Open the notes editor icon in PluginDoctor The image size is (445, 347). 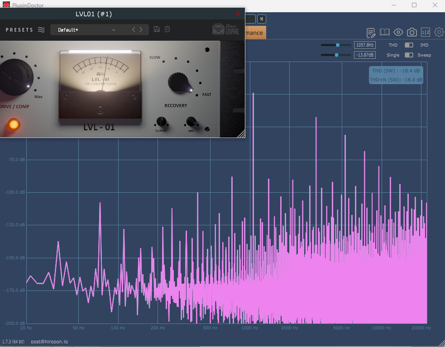371,33
